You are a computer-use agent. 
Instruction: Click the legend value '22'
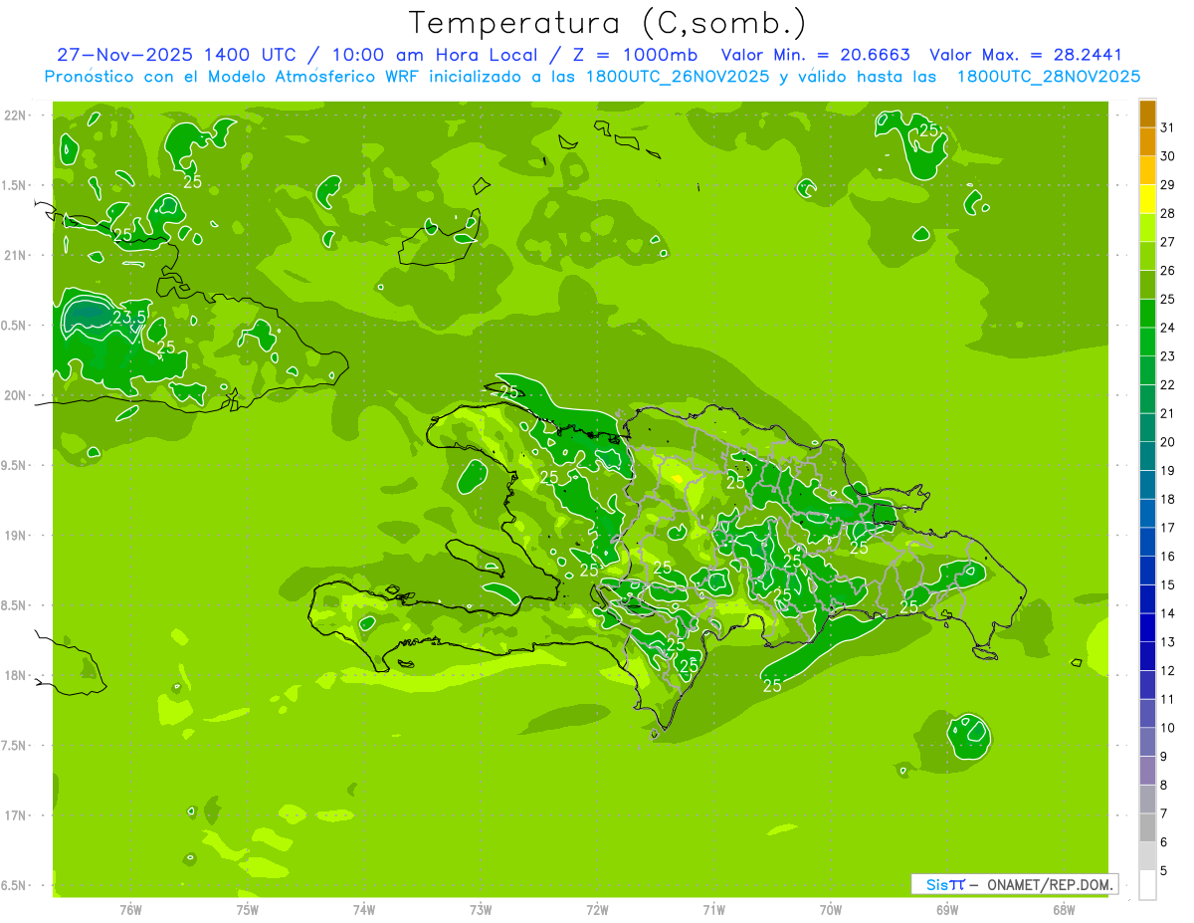coord(1168,385)
